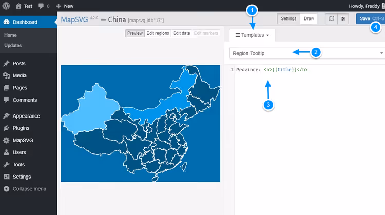Click the plus New icon
The width and height of the screenshot is (385, 215).
pyautogui.click(x=59, y=6)
